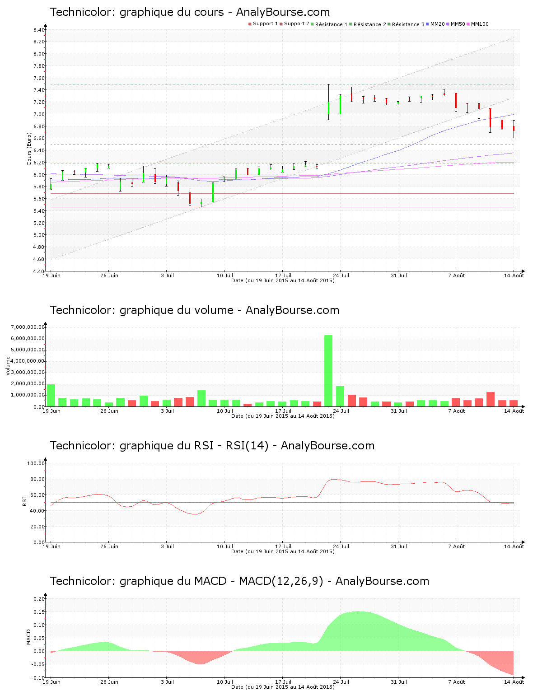542x700 pixels.
Task: Click the RSI(14) chart title
Action: pos(212,446)
